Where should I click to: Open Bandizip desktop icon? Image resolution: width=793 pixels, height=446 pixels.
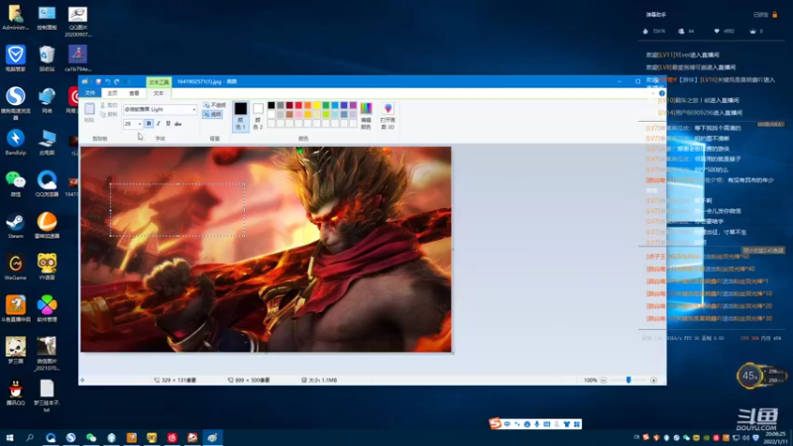[15, 142]
